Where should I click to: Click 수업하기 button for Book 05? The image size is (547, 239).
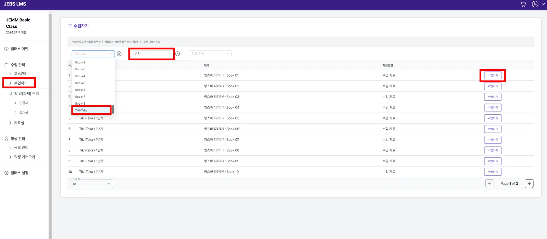pos(493,118)
